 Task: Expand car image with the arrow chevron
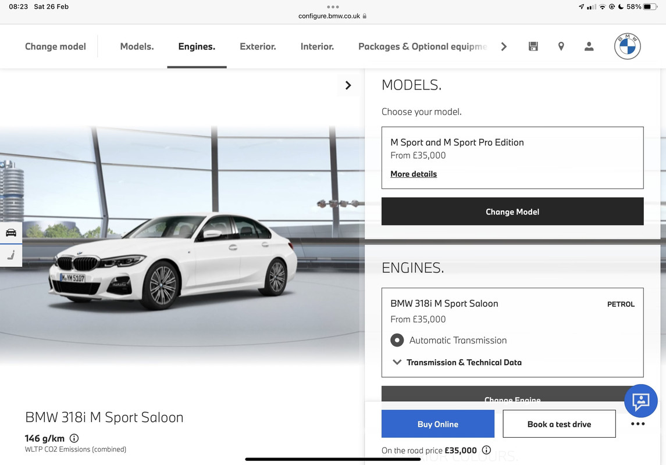tap(348, 85)
